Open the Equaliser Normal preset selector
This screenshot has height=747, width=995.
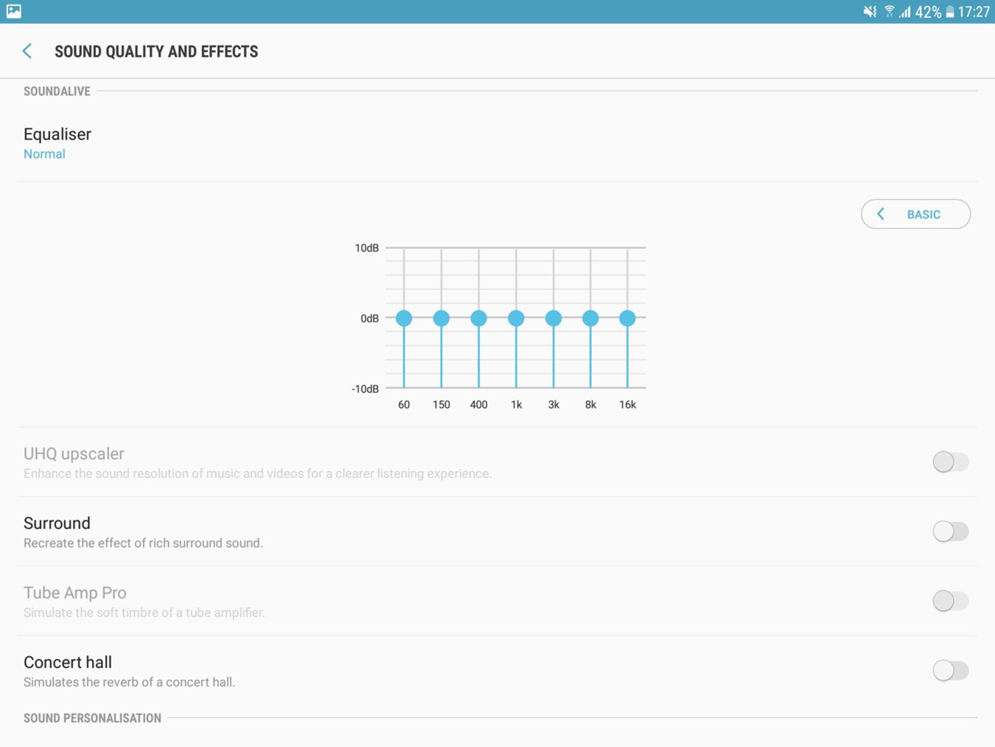click(x=497, y=143)
